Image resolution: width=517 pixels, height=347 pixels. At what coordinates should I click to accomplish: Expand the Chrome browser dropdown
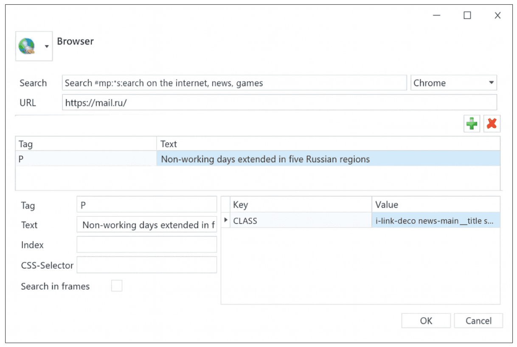point(491,83)
